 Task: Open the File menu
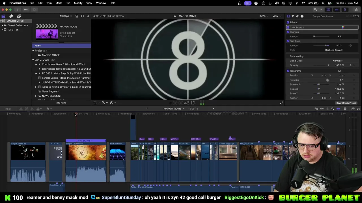click(x=32, y=3)
